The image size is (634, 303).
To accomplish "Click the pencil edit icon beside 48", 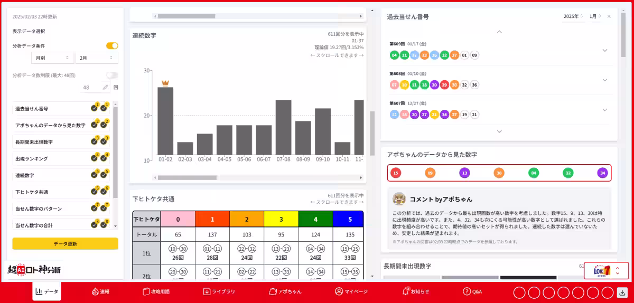I will [105, 87].
